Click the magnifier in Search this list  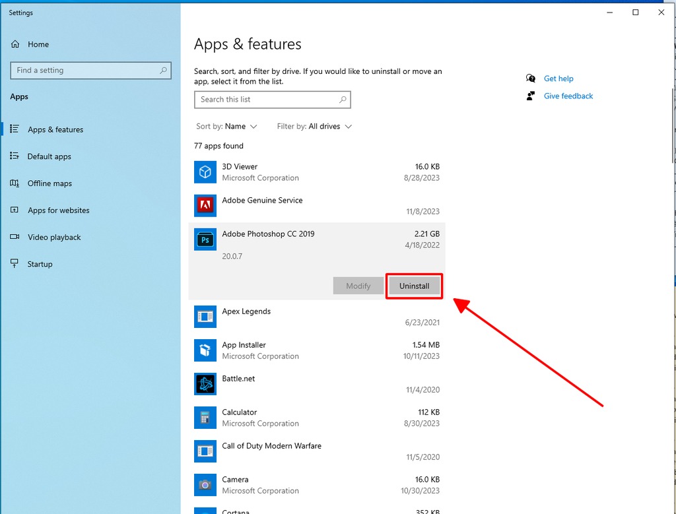(x=343, y=100)
